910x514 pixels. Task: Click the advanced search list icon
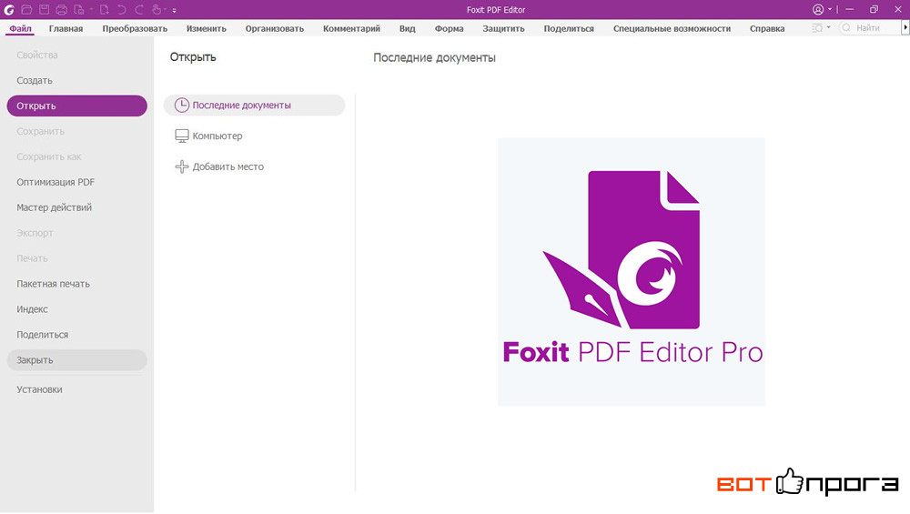[817, 28]
